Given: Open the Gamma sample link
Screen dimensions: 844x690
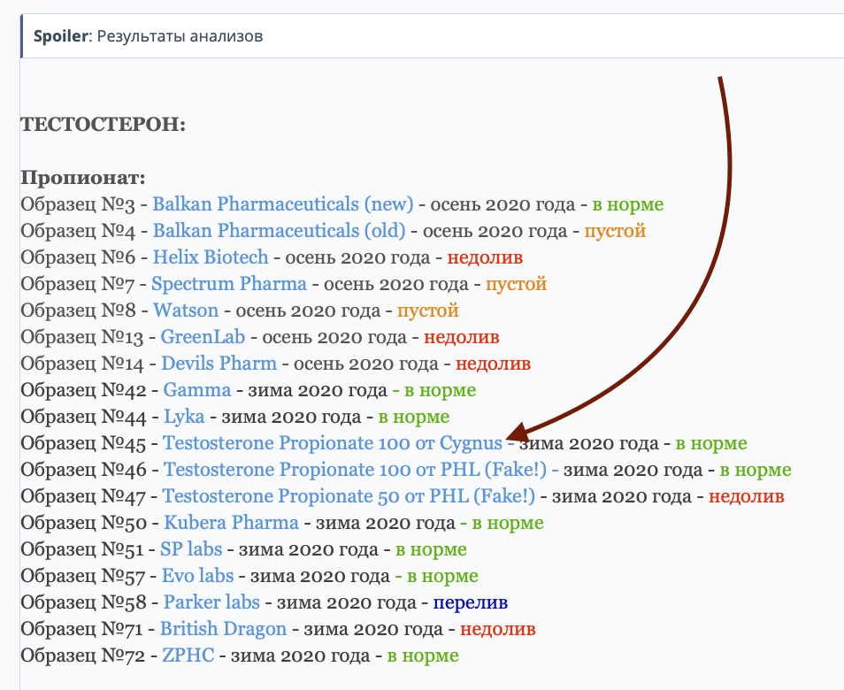Looking at the screenshot, I should (x=196, y=390).
